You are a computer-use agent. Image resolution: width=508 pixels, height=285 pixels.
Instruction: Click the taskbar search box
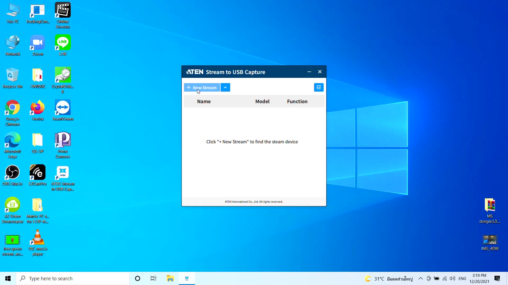pos(73,278)
